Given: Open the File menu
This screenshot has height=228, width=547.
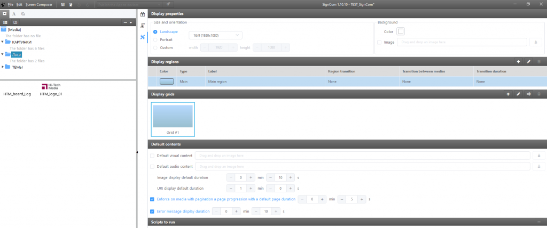Looking at the screenshot, I should [10, 4].
